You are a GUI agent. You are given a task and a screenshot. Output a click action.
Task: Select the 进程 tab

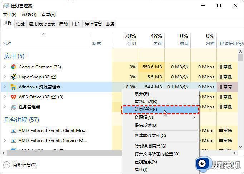point(8,23)
